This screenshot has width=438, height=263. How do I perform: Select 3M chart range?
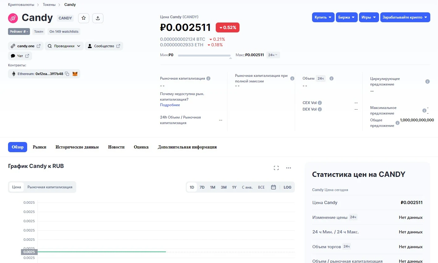(x=224, y=187)
